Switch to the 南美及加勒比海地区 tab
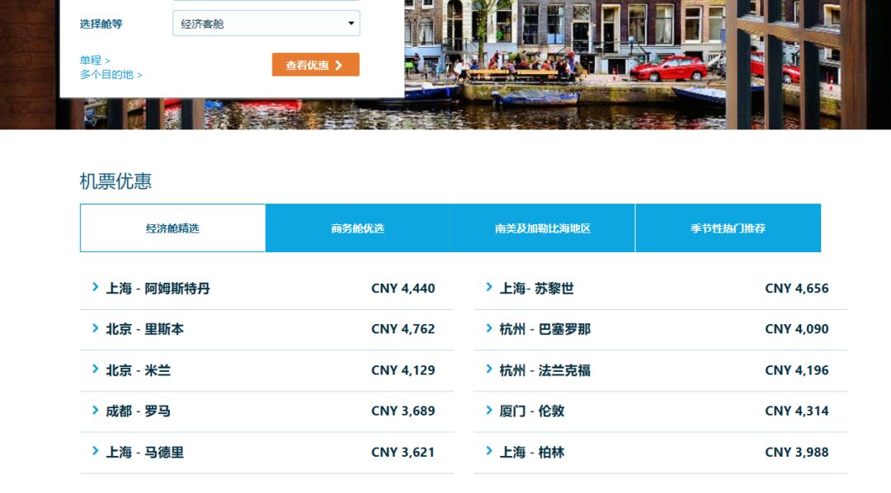Screen dimensions: 891x493 [541, 228]
